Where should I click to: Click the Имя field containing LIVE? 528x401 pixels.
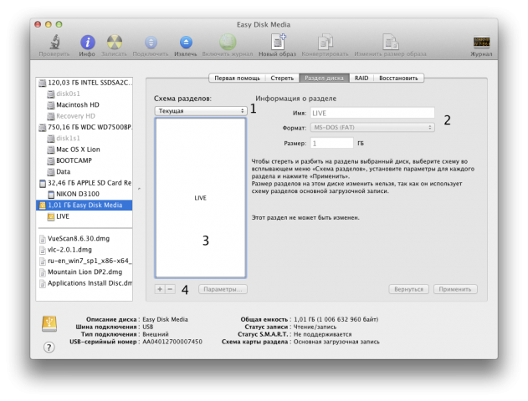coord(372,112)
